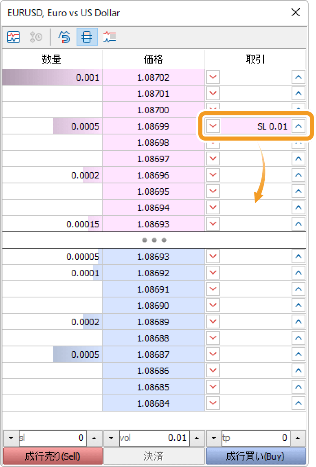Click red sell arrow at 1.08702
This screenshot has width=316, height=467.
click(213, 77)
